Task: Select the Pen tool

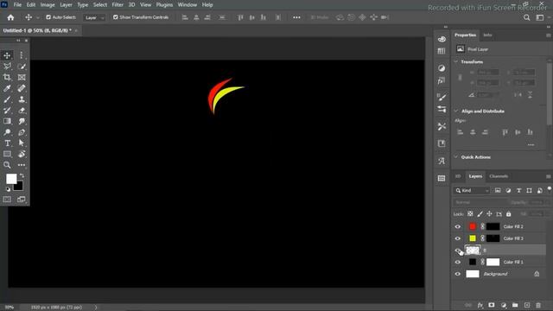Action: 22,132
